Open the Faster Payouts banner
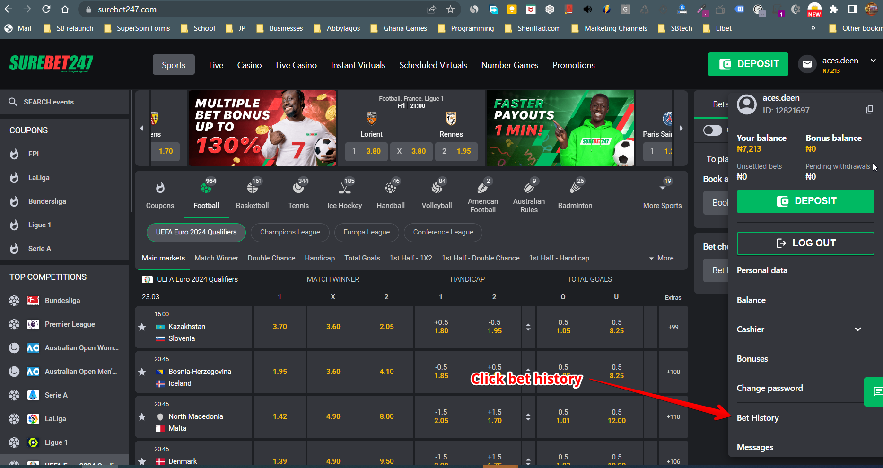 pos(560,128)
